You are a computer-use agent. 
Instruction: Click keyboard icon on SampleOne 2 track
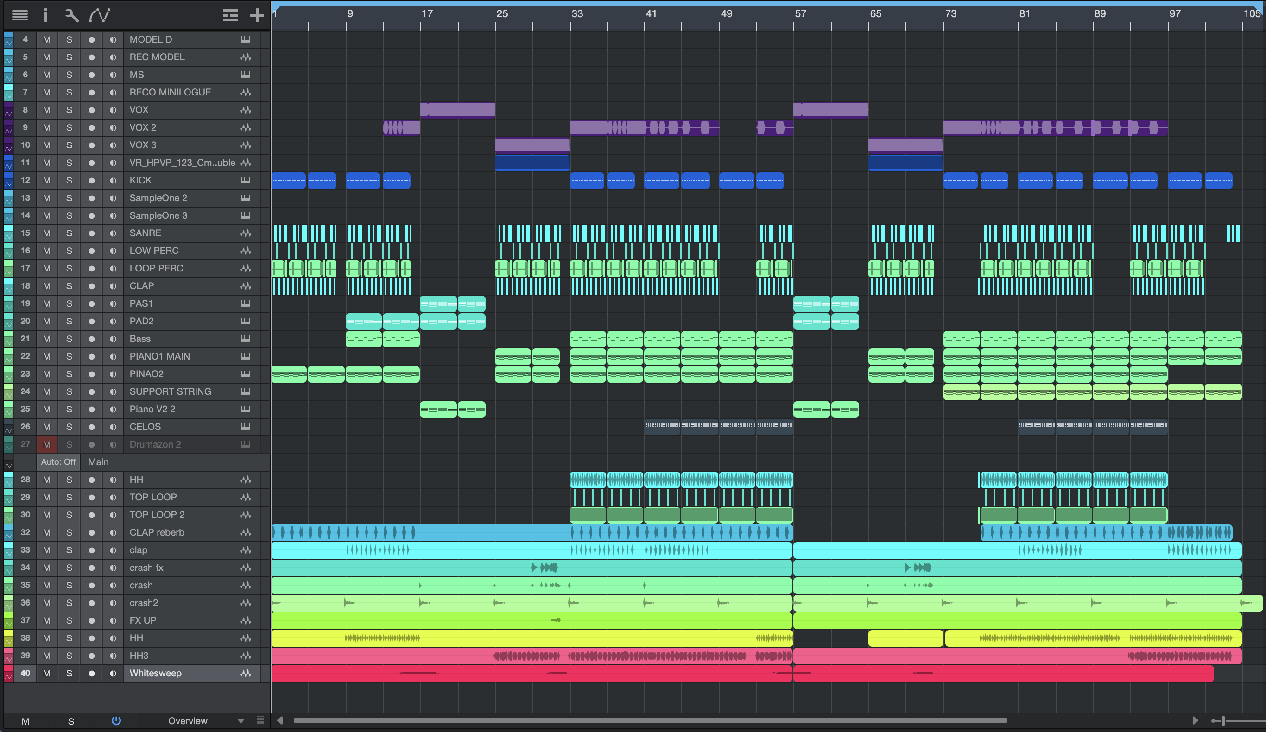245,198
